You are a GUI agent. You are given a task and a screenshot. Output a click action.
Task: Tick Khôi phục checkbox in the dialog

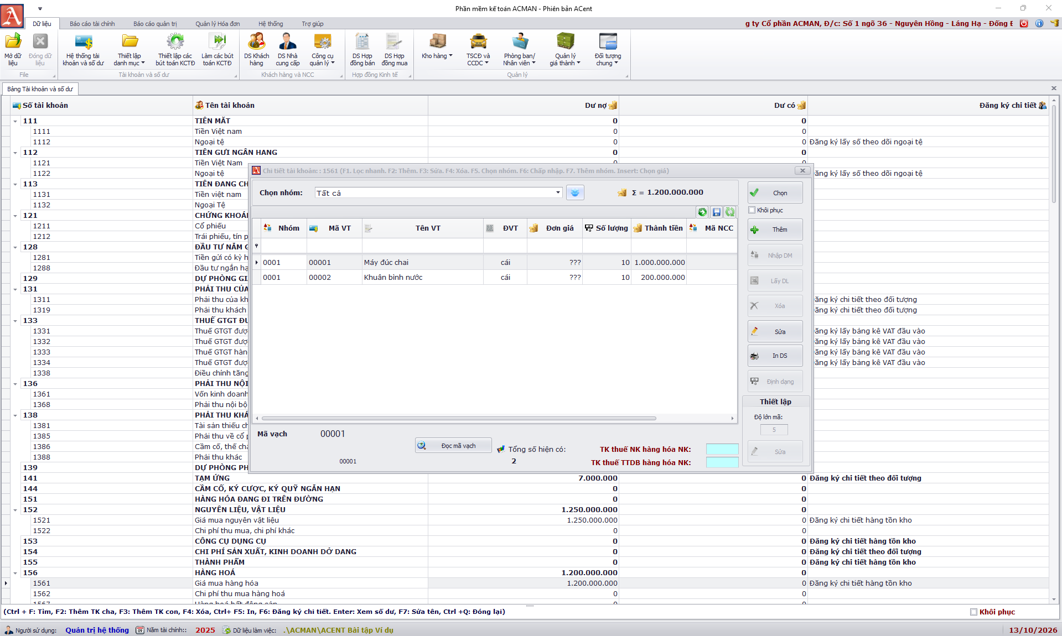[752, 210]
